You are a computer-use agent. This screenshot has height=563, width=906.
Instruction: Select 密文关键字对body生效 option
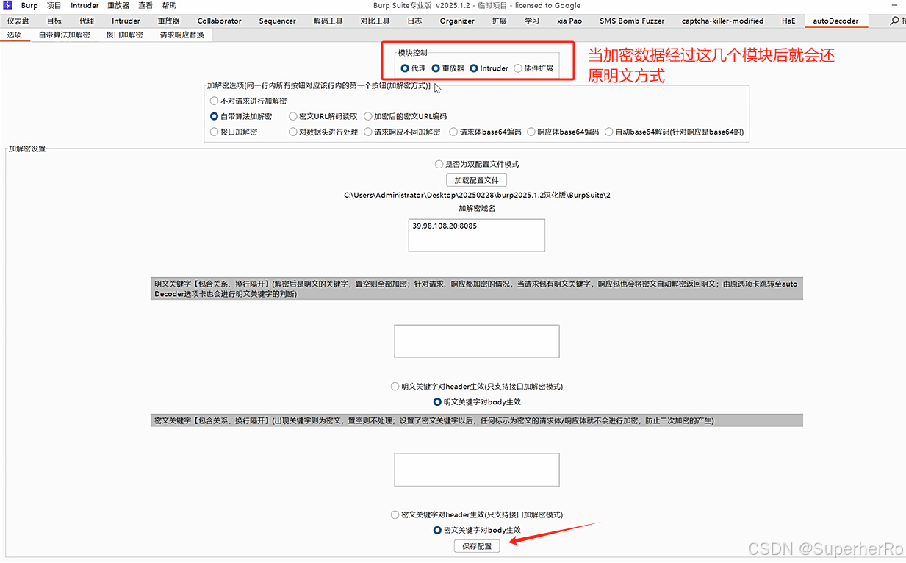tap(477, 530)
